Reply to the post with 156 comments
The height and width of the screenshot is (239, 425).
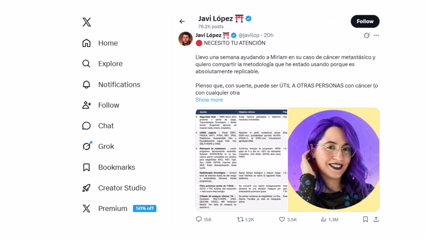tap(203, 219)
